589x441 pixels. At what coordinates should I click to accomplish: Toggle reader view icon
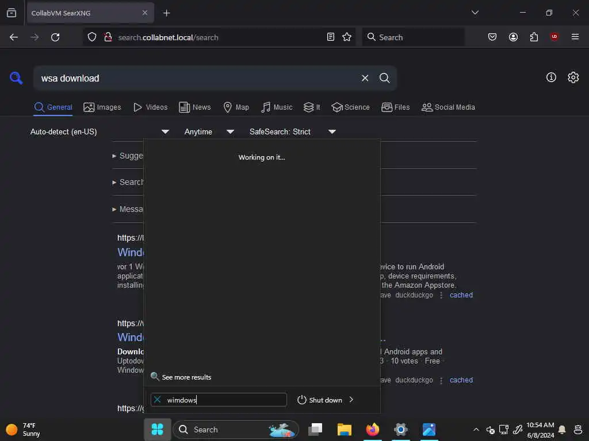pos(331,37)
